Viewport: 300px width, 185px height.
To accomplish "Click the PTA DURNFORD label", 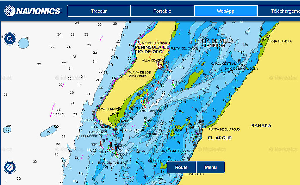I will click(110, 110).
